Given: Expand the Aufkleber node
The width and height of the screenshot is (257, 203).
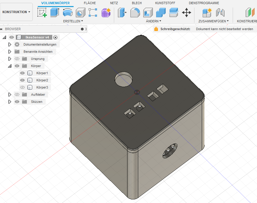Looking at the screenshot, I should [10, 94].
